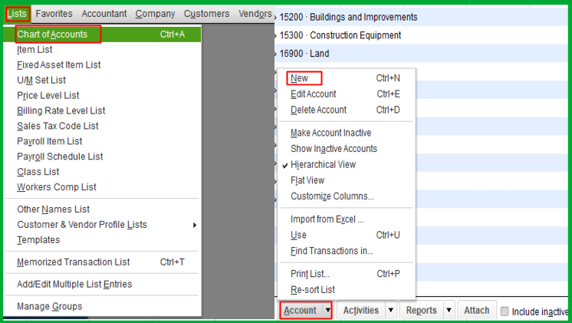Select 16900 Land account row
572x323 pixels.
point(422,54)
